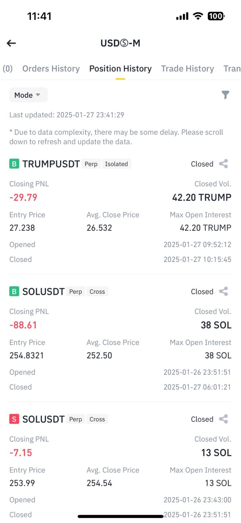Tap the green B badge beside TRUMPUSDT

[x=14, y=164]
